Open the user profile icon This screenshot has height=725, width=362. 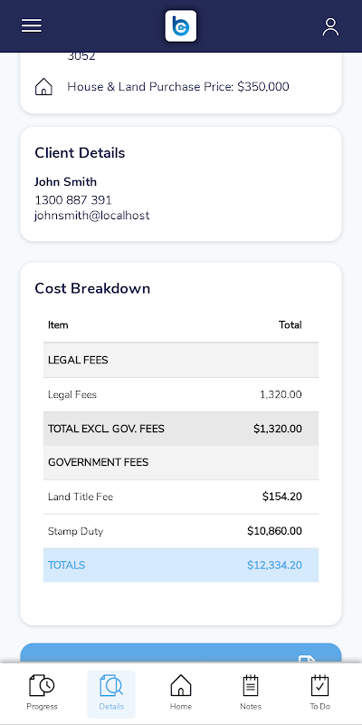330,27
